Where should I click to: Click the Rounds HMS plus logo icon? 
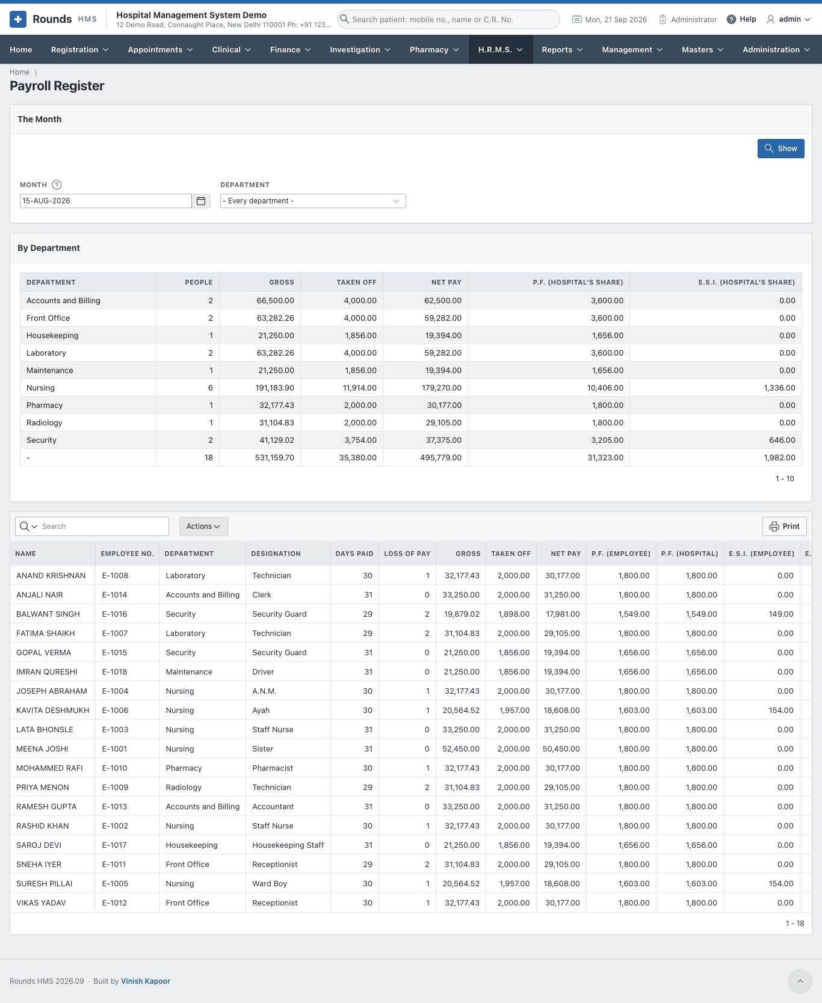pos(18,19)
